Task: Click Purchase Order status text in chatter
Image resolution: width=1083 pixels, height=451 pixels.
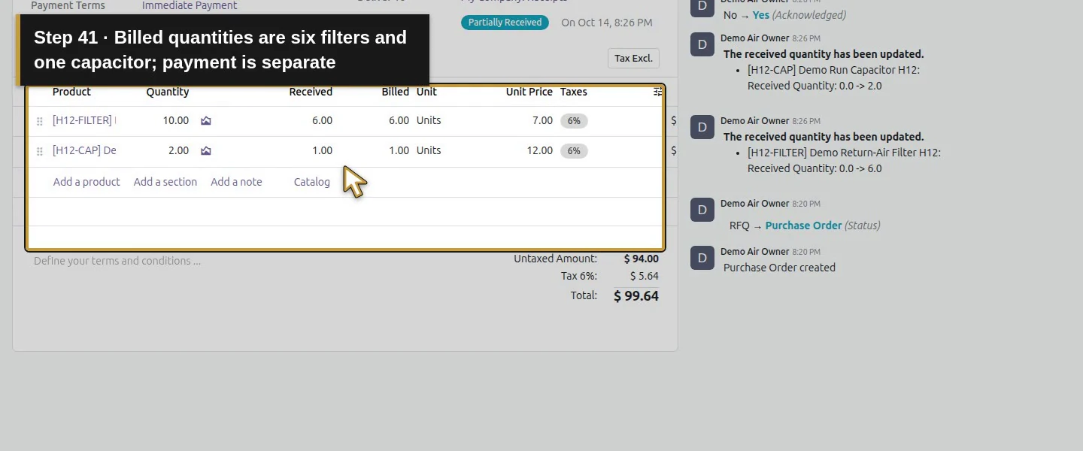Action: (803, 225)
